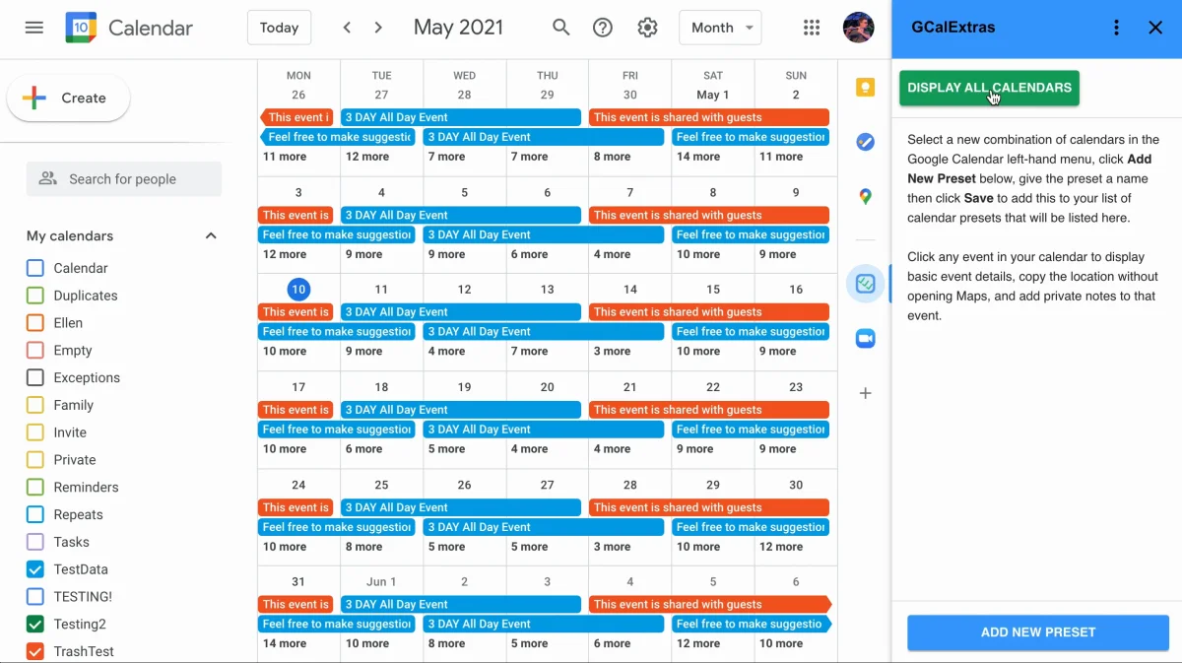The width and height of the screenshot is (1182, 663).
Task: Click the Add New Preset button
Action: pyautogui.click(x=1038, y=632)
